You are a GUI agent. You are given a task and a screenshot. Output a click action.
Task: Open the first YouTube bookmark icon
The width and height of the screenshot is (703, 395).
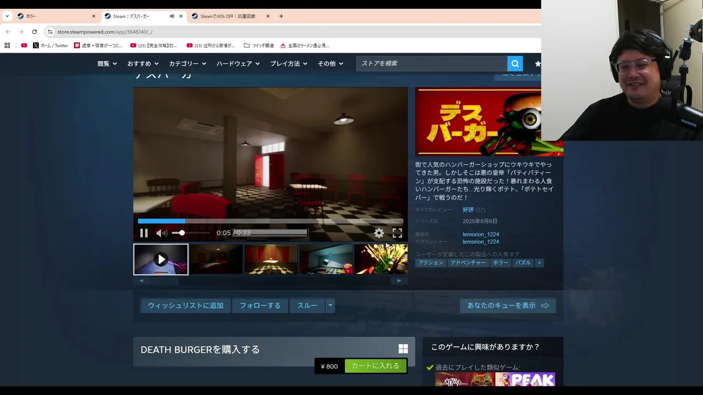pos(24,46)
